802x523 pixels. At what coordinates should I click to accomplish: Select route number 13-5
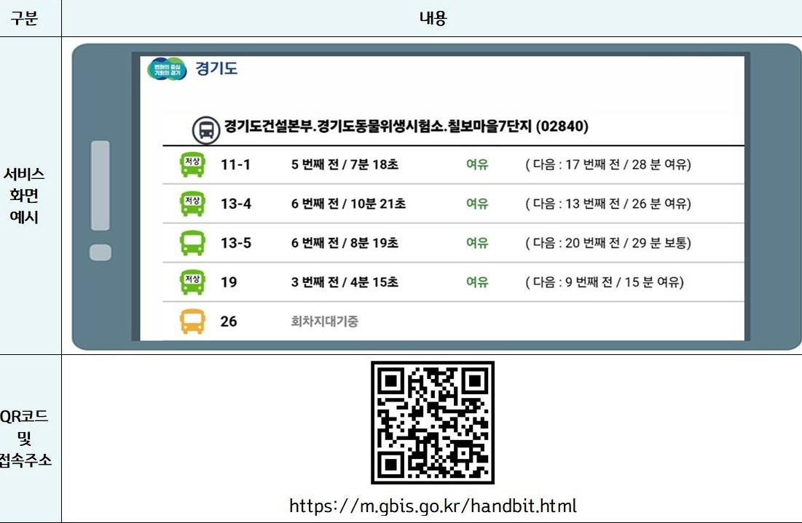(x=236, y=243)
